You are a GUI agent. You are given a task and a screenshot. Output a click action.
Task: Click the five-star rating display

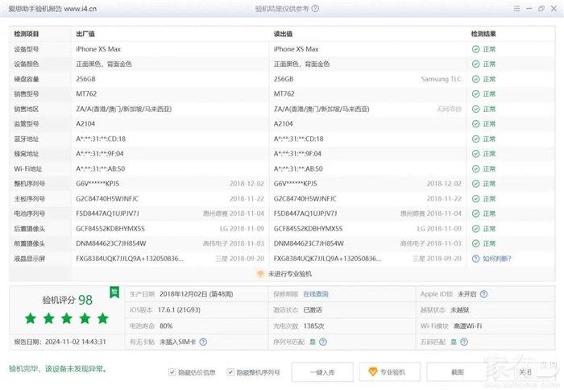pos(66,318)
